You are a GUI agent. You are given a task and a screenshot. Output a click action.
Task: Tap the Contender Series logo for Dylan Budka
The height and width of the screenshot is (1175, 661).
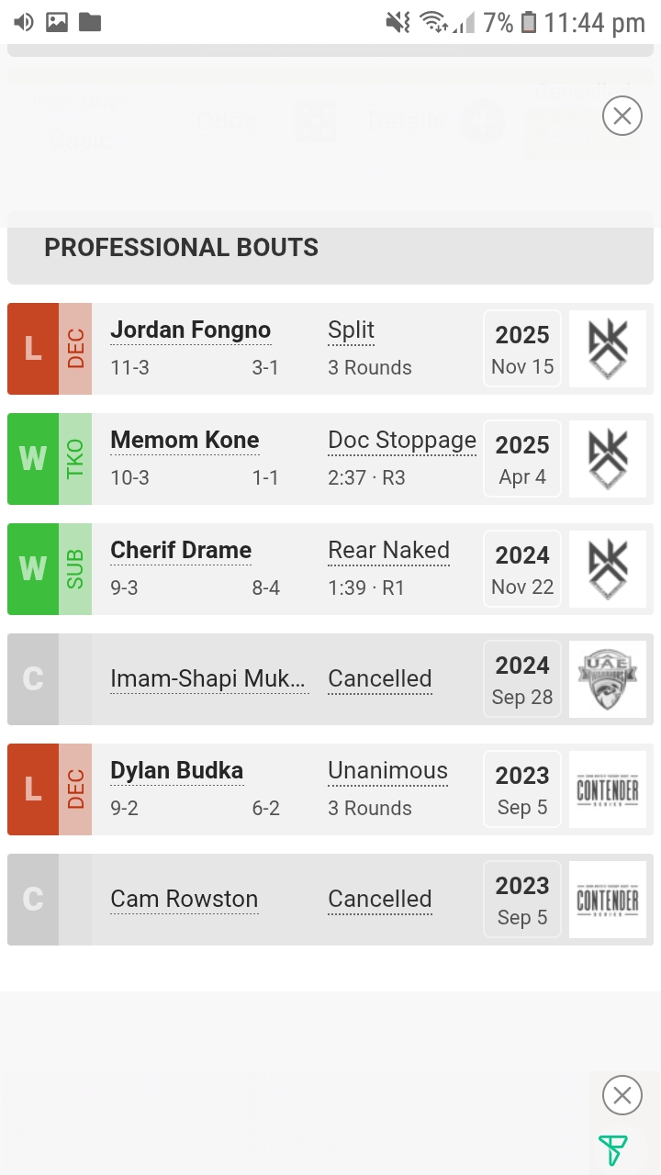point(608,789)
